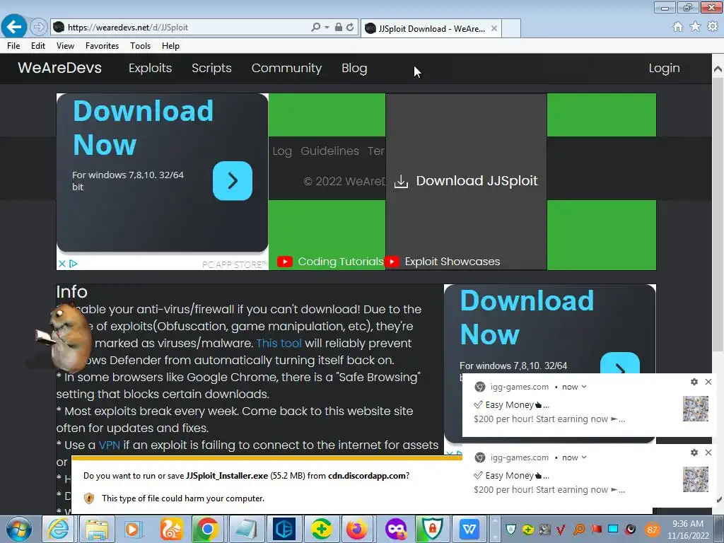Click the browser forward arrow button
Screen dimensions: 724x543
coord(39,28)
